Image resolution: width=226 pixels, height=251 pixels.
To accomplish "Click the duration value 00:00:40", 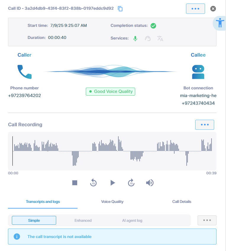I will [57, 38].
